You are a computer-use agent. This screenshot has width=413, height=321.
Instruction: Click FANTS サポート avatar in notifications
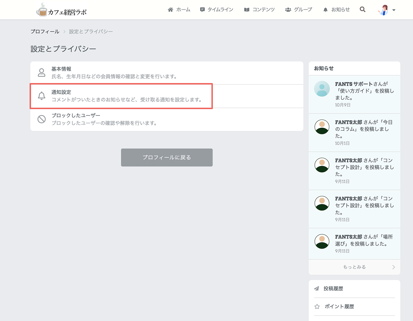click(x=322, y=89)
